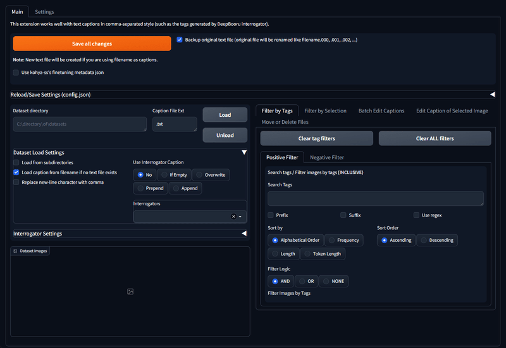Screen dimensions: 506x348
Task: Sort tags by Frequency
Action: point(343,240)
